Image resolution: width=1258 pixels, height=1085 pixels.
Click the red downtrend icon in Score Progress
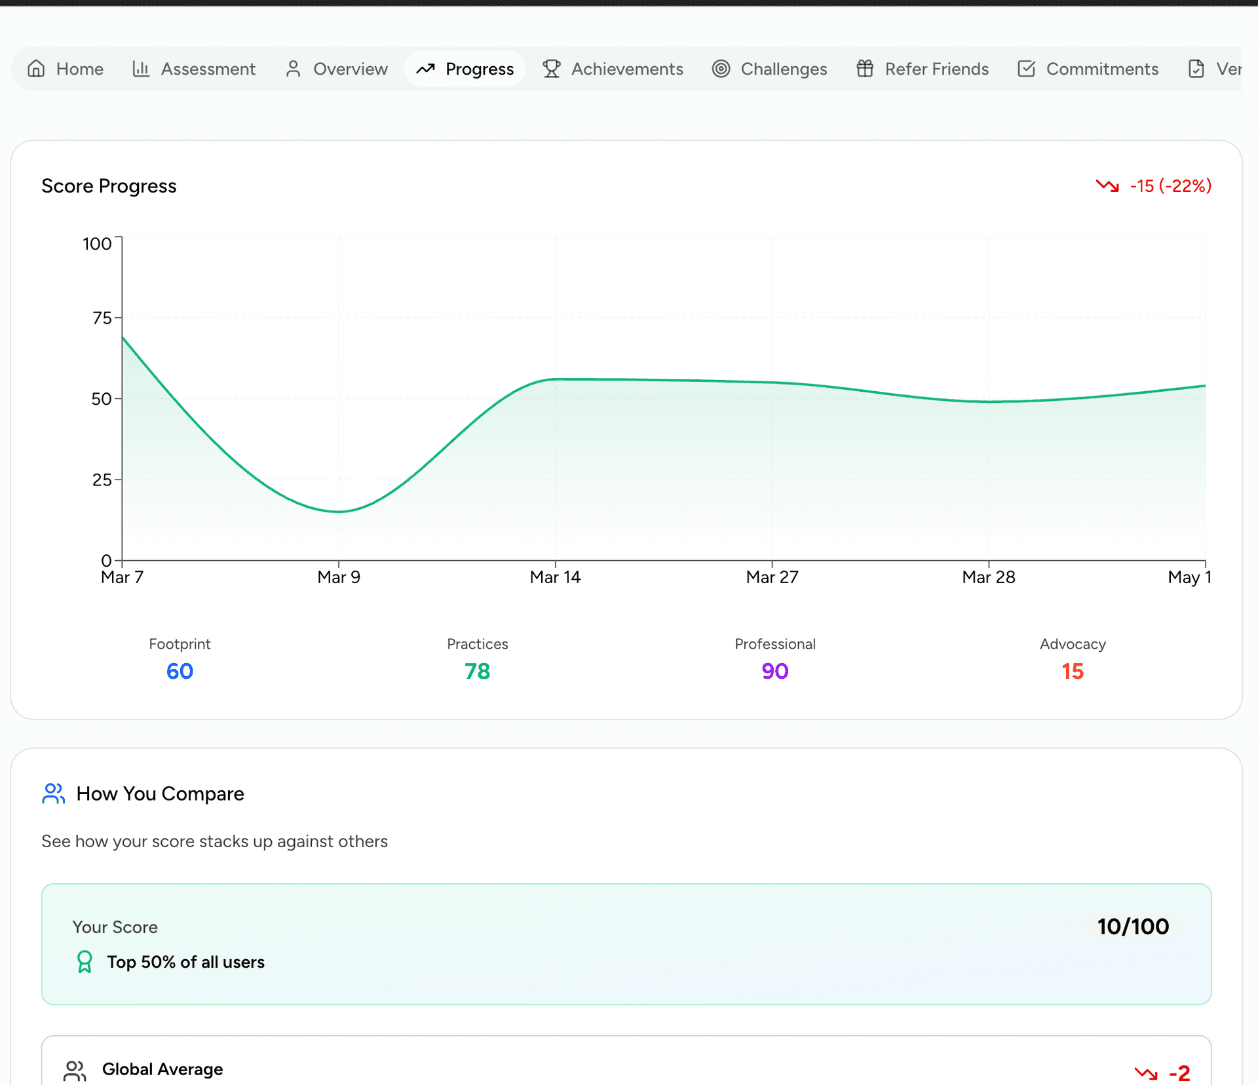1107,186
